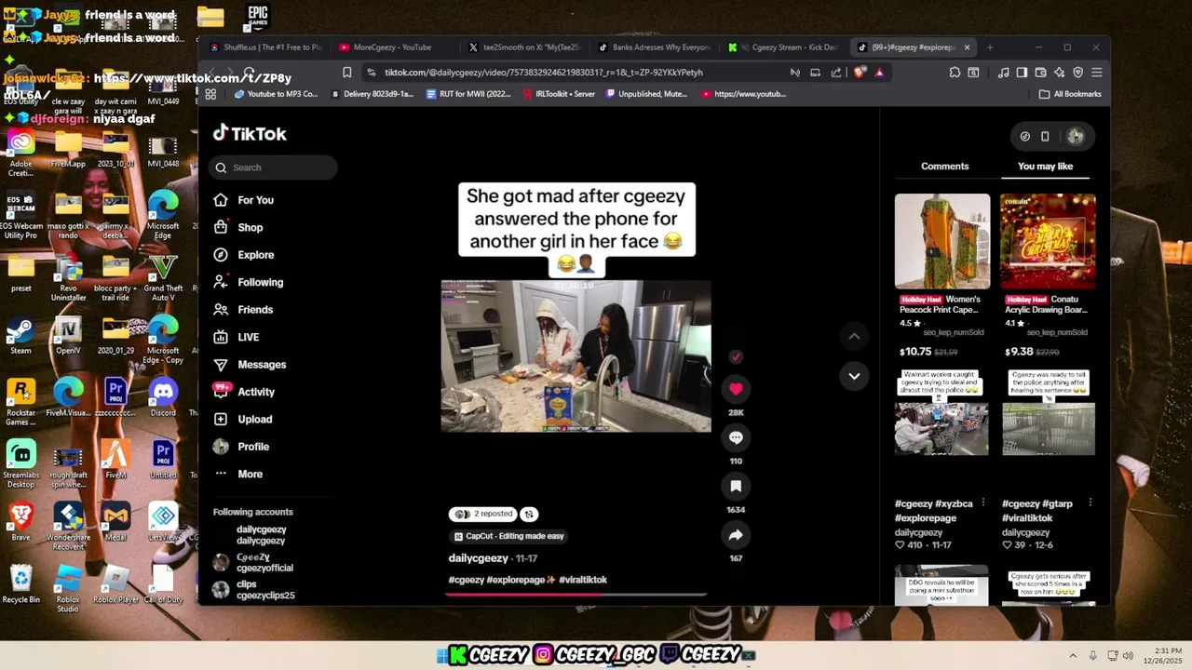This screenshot has width=1192, height=670.
Task: Click the Brave Shields icon
Action: tap(859, 73)
